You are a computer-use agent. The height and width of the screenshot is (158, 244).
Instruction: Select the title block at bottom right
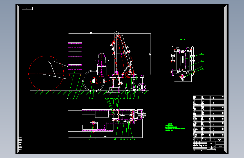coord(209,146)
